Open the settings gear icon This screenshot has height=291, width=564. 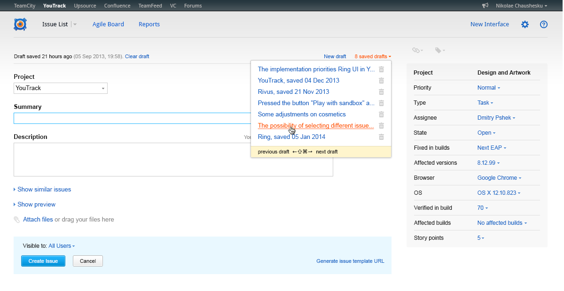pos(525,24)
